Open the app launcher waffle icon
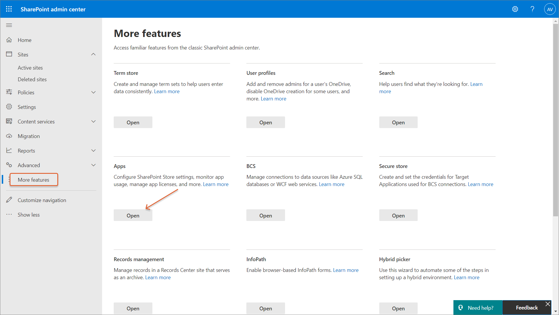 [x=9, y=9]
